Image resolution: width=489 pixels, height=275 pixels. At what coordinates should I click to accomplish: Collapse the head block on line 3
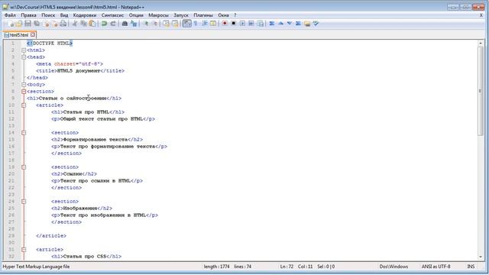click(24, 57)
